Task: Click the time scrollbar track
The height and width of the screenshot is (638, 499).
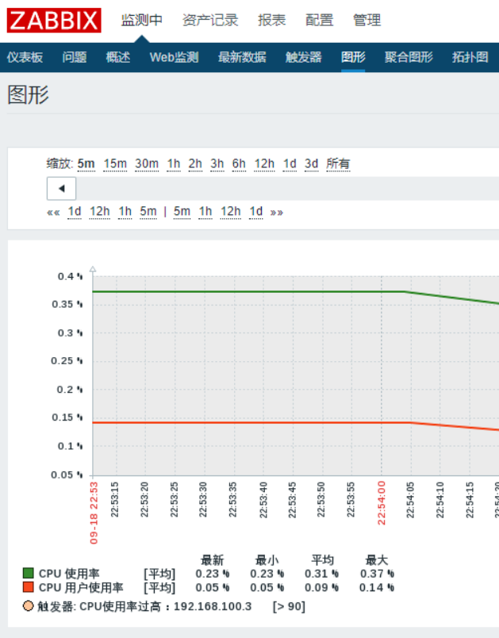Action: pyautogui.click(x=287, y=188)
